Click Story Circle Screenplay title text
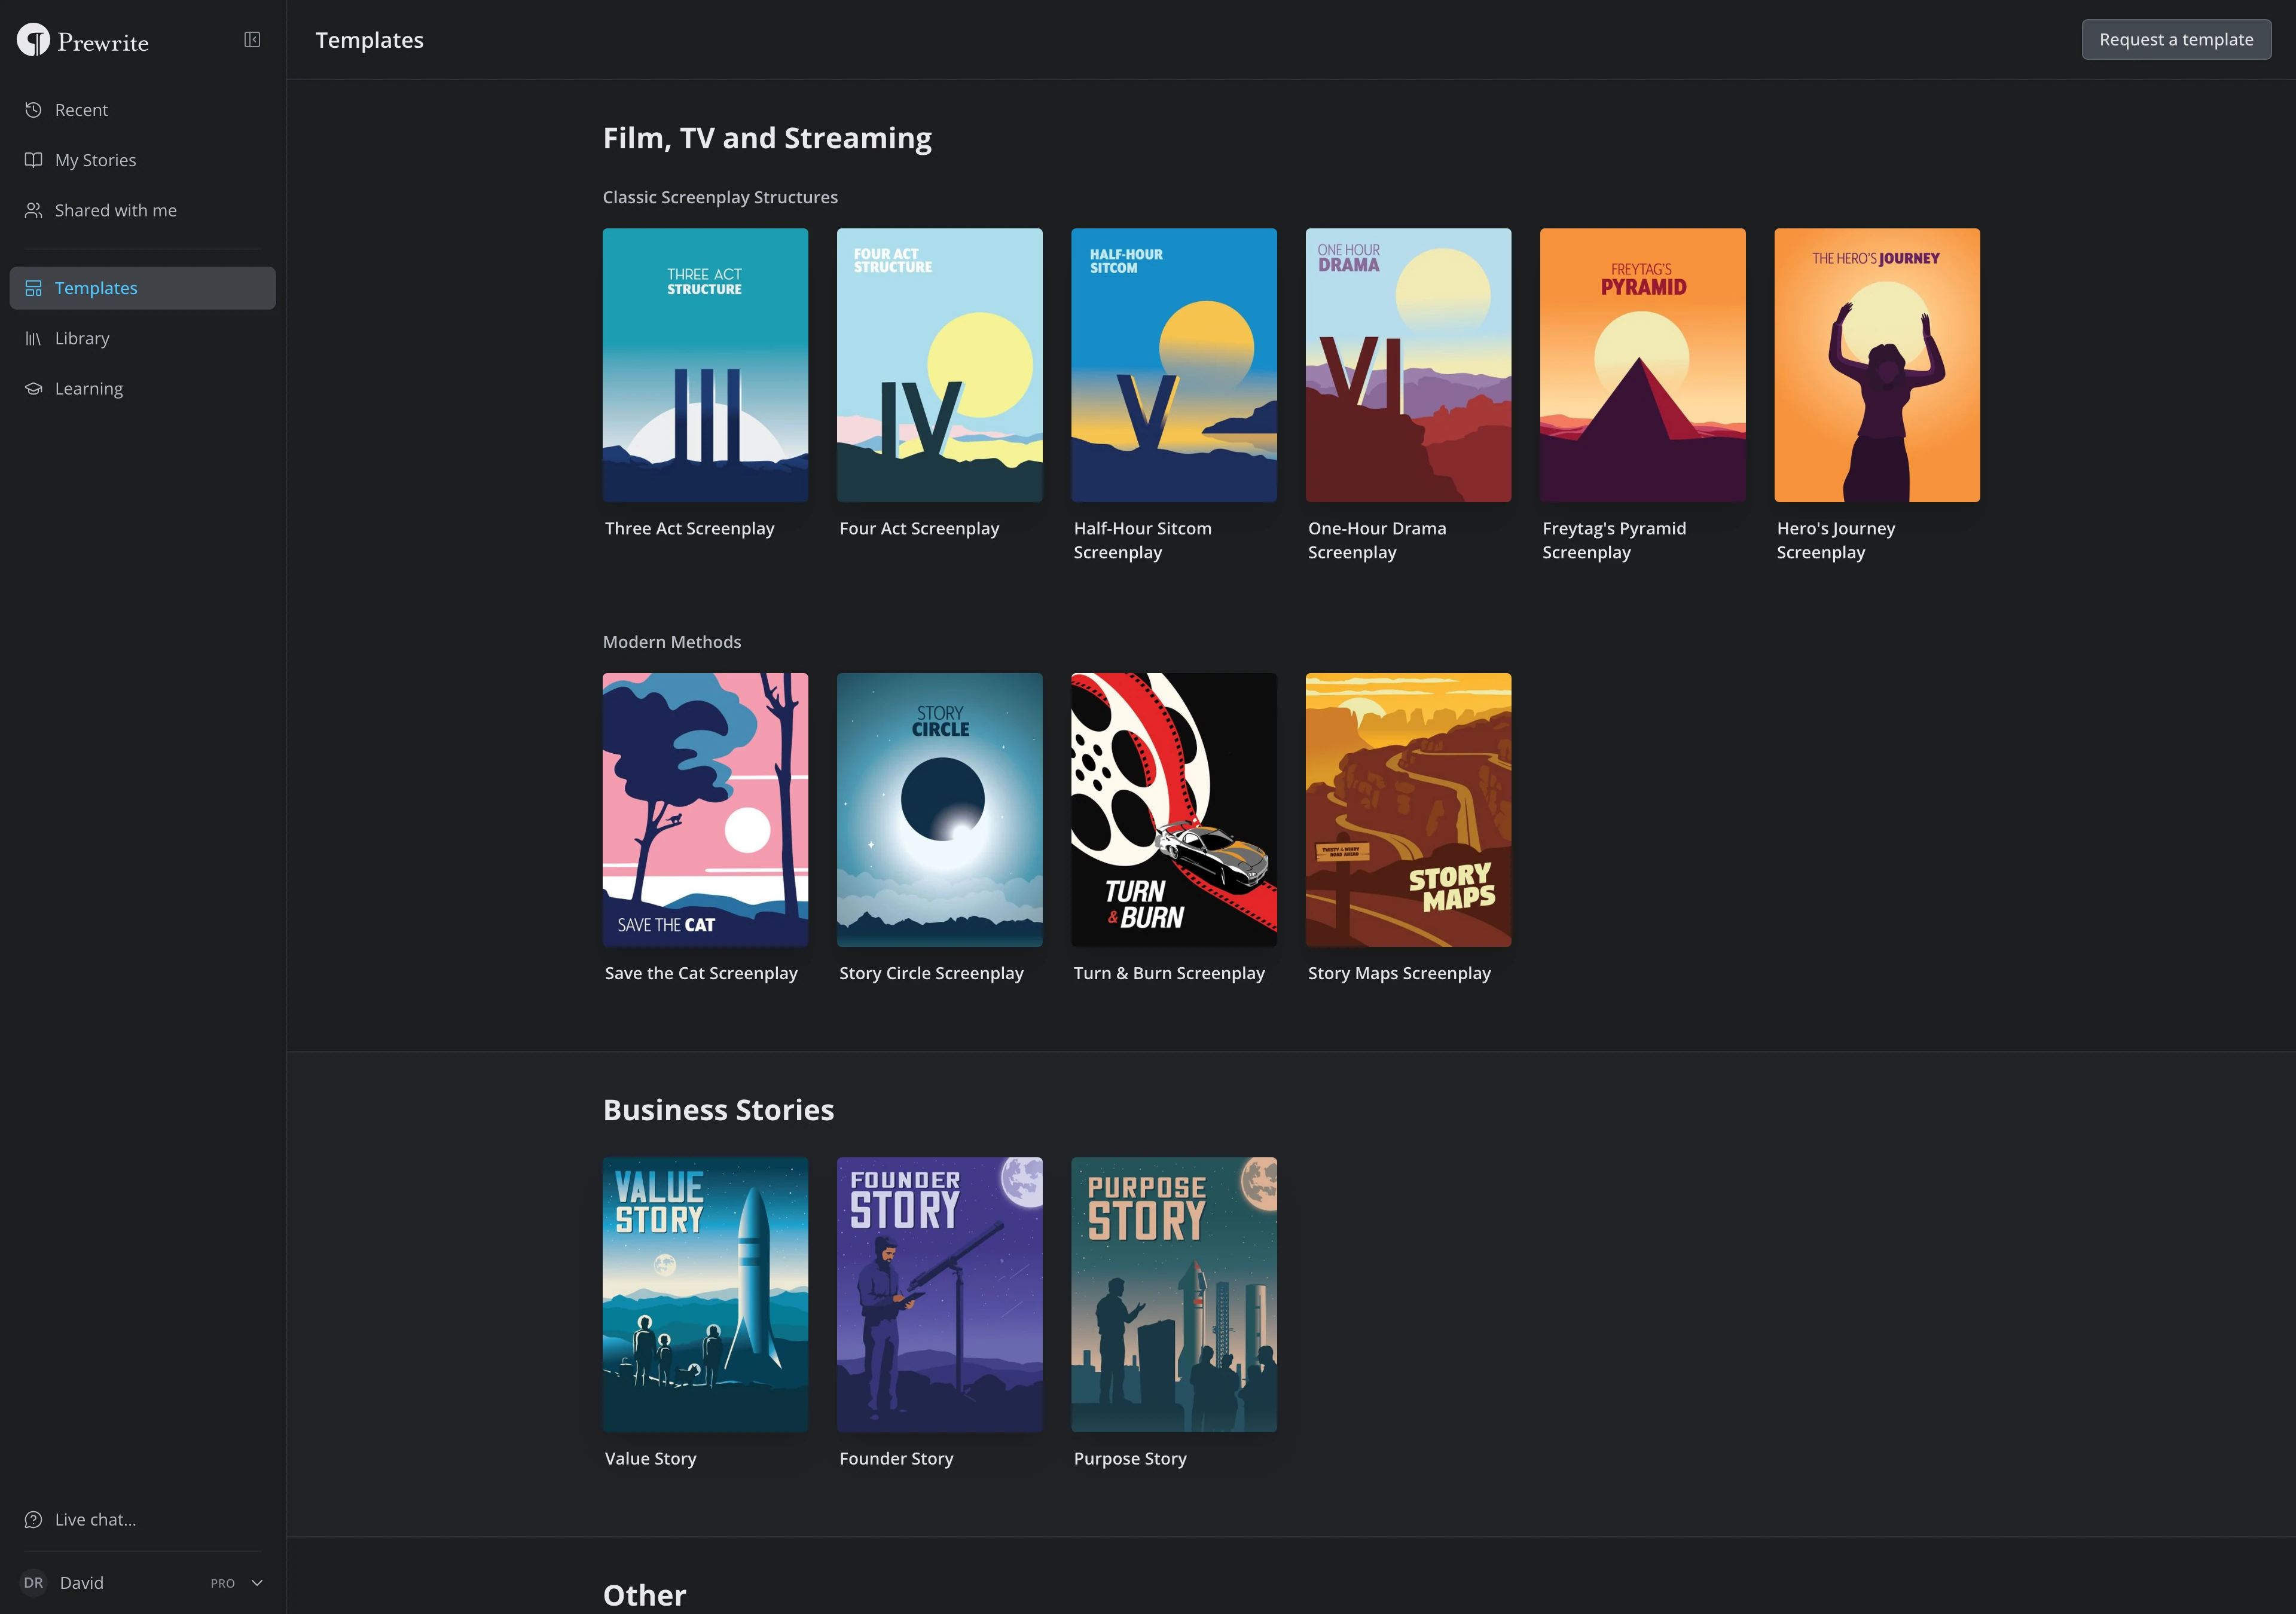This screenshot has width=2296, height=1614. pos(931,973)
